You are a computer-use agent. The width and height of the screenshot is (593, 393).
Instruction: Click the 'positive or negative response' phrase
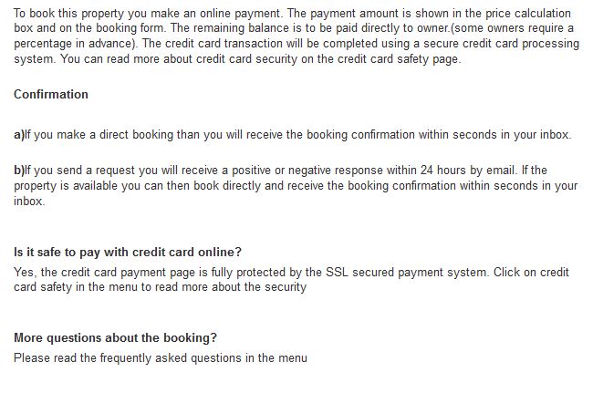tap(307, 170)
